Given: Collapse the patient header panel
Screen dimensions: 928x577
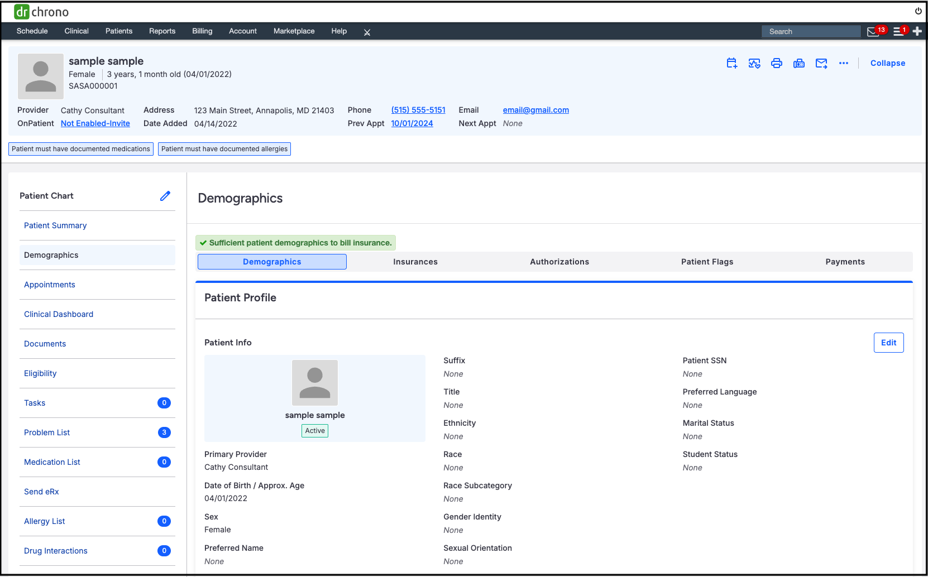Looking at the screenshot, I should 887,63.
